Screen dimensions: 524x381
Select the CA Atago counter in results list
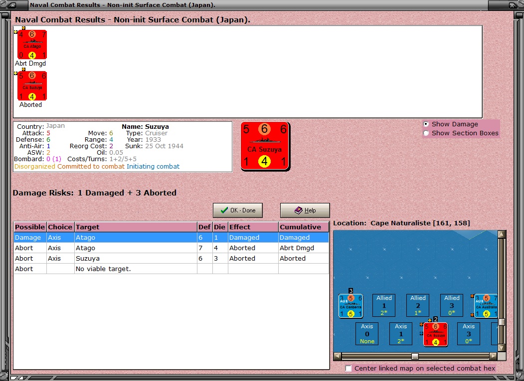tap(32, 44)
